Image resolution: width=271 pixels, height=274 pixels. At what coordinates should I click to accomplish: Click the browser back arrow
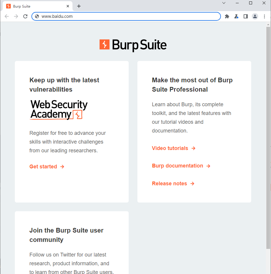(7, 16)
